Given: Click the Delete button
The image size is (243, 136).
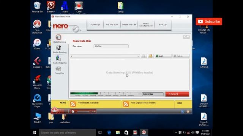Looking at the screenshot, I should tap(181, 56).
